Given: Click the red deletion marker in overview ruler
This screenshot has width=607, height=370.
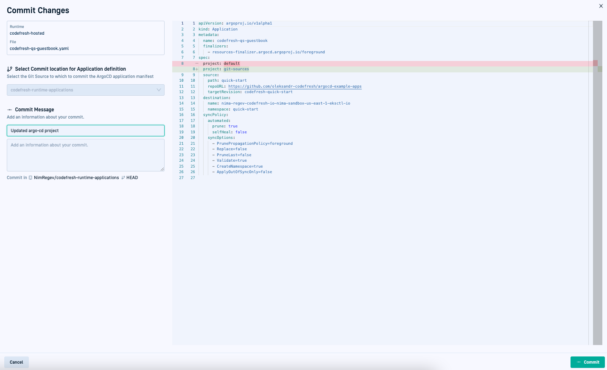Looking at the screenshot, I should [x=595, y=63].
